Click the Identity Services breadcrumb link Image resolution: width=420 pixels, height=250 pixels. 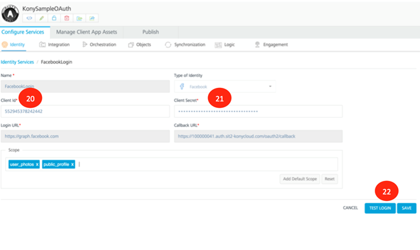tap(17, 62)
